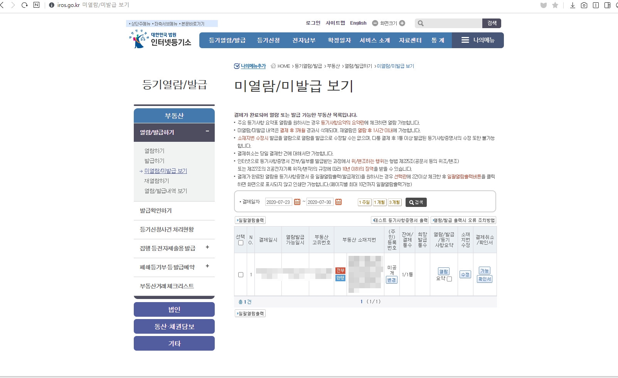Open 통계 top menu
The image size is (618, 378).
(x=438, y=40)
